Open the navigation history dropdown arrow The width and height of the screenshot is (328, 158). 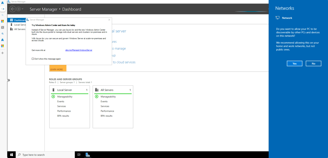point(23,9)
